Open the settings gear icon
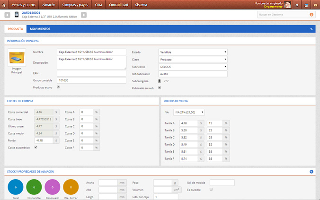Image resolution: width=320 pixels, height=200 pixels. [297, 5]
